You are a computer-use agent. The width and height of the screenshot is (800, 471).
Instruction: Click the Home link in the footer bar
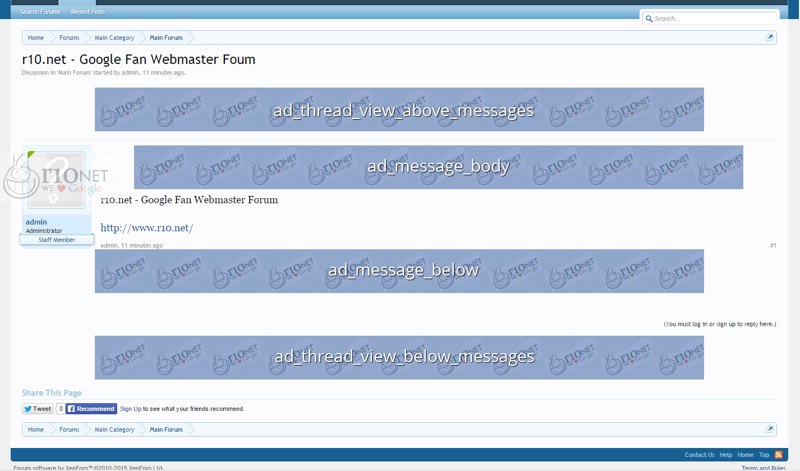[x=746, y=455]
